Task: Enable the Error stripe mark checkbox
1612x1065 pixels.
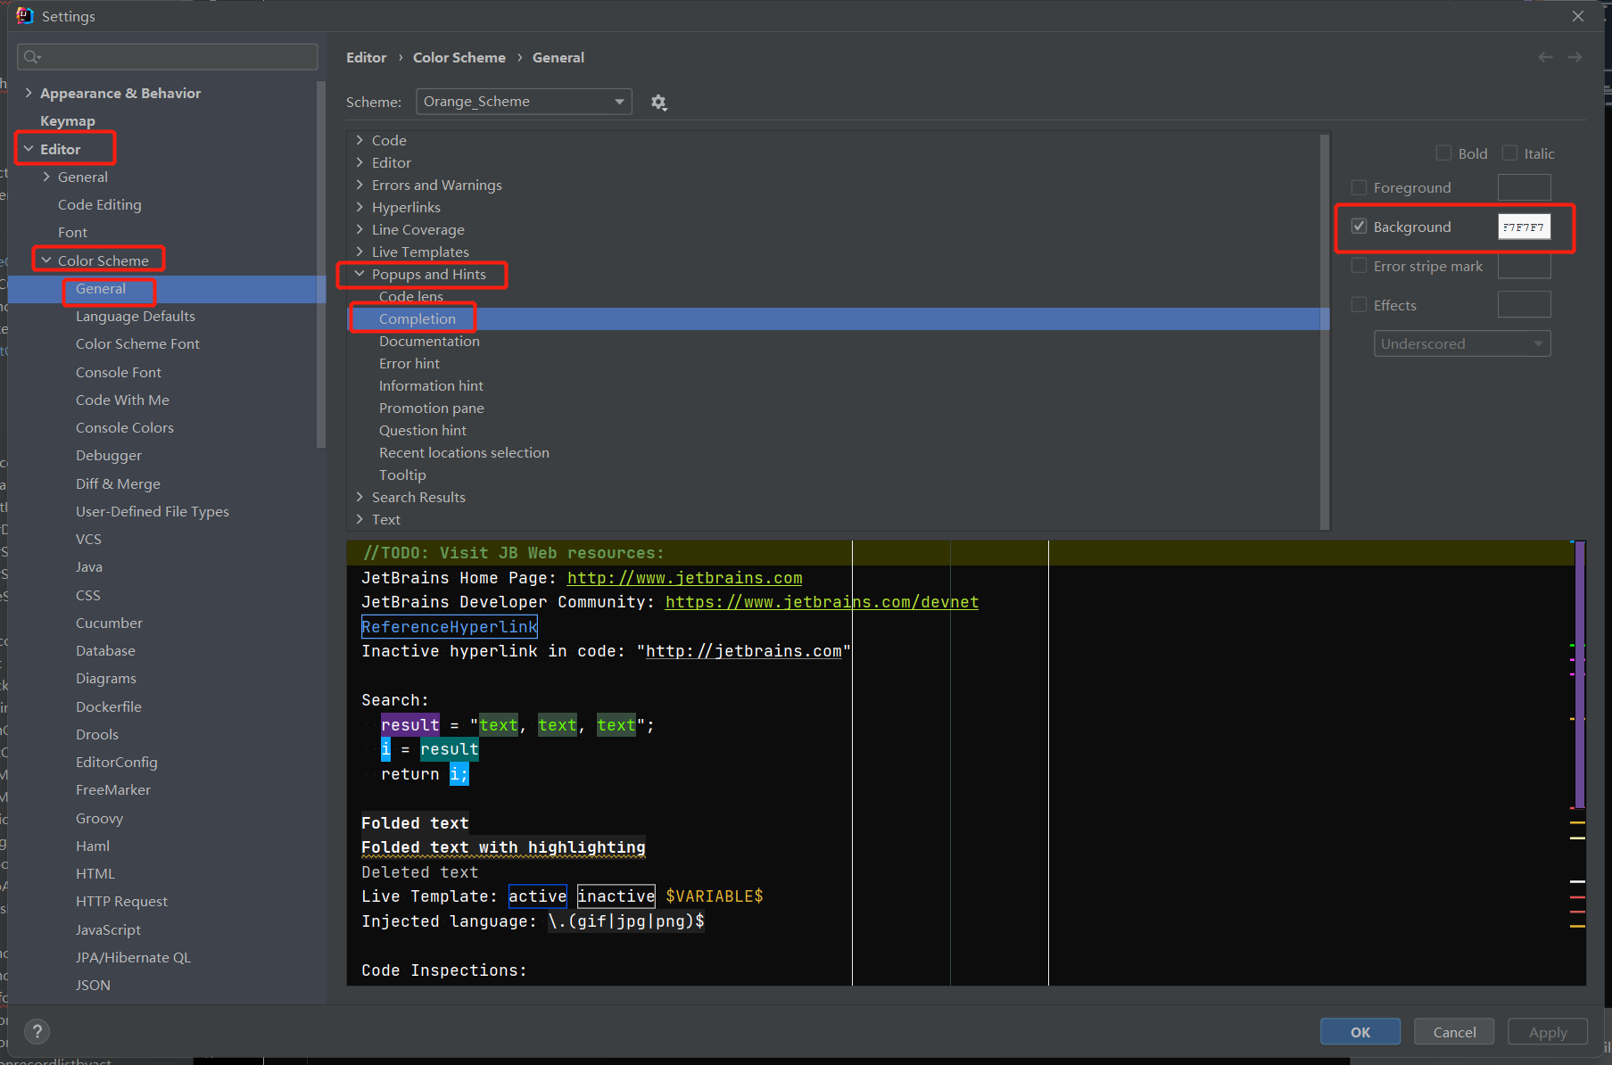Action: [x=1359, y=266]
